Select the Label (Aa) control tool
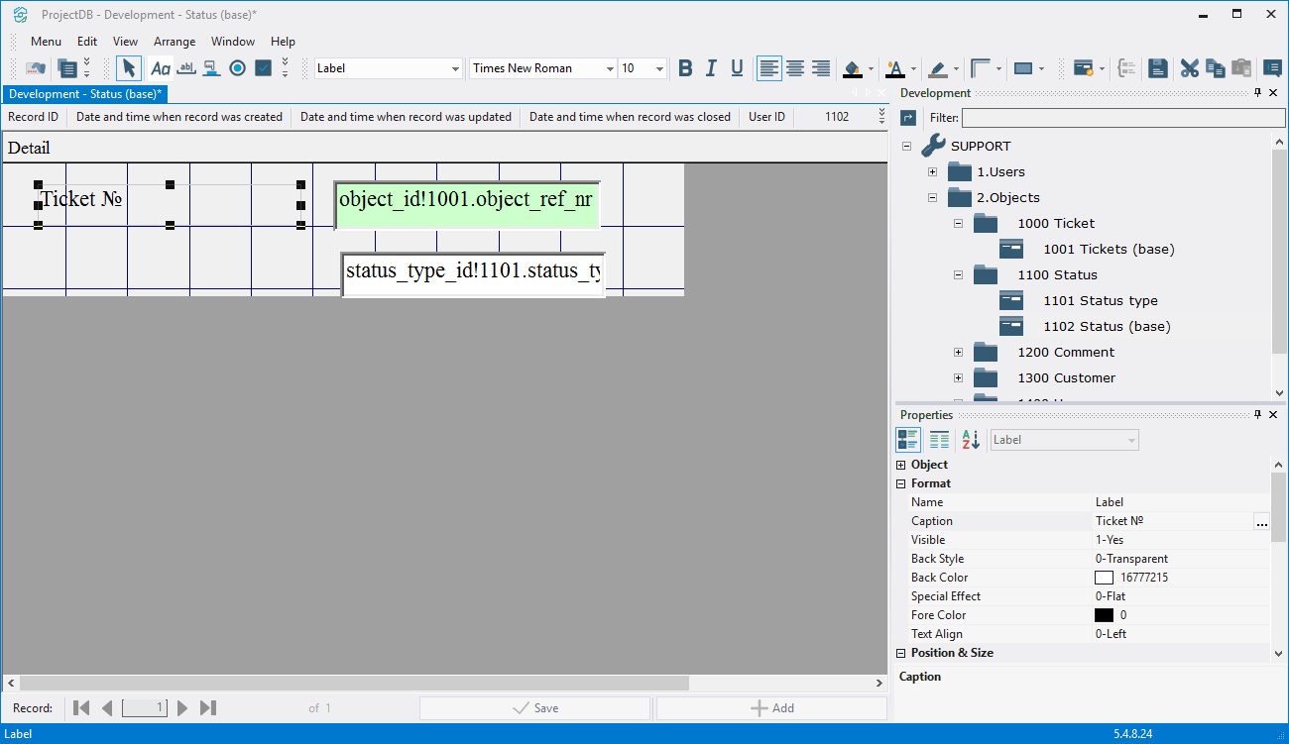 click(160, 68)
